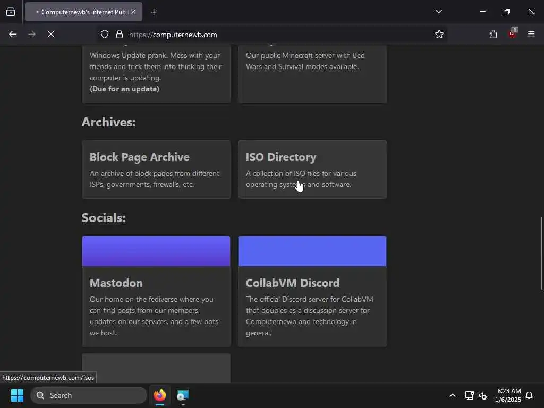Screen dimensions: 544x408
Task: Open the extensions puzzle icon
Action: [x=493, y=35]
